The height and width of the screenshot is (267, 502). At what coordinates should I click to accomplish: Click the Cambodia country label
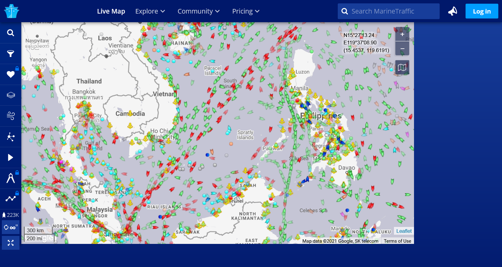click(130, 114)
